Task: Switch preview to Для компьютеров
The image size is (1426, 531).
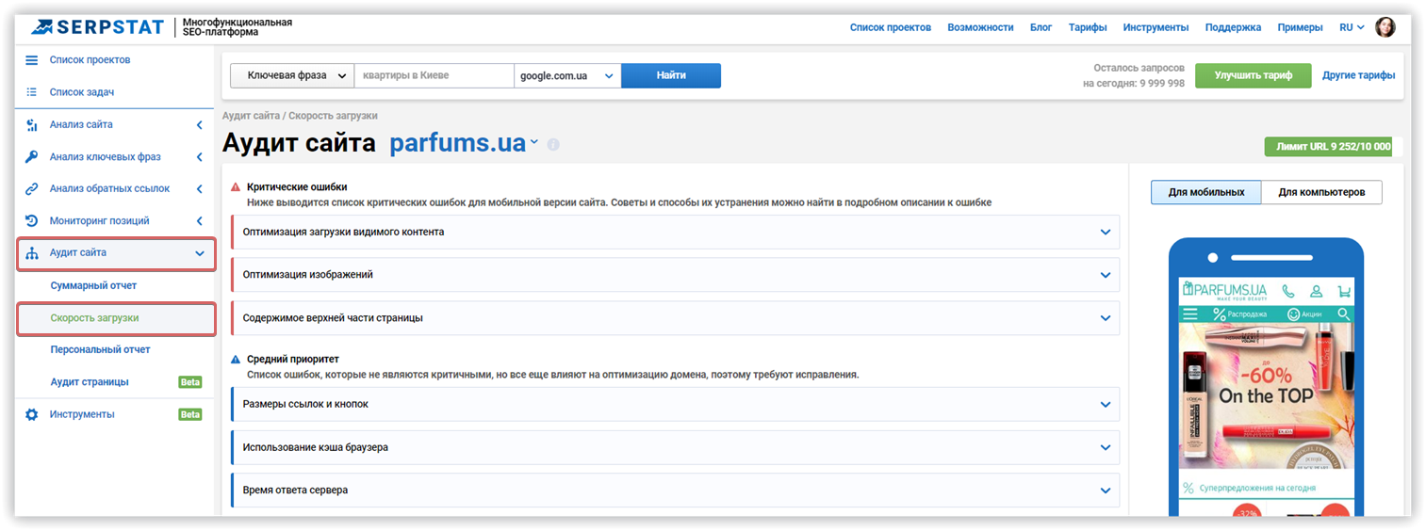Action: (1321, 192)
